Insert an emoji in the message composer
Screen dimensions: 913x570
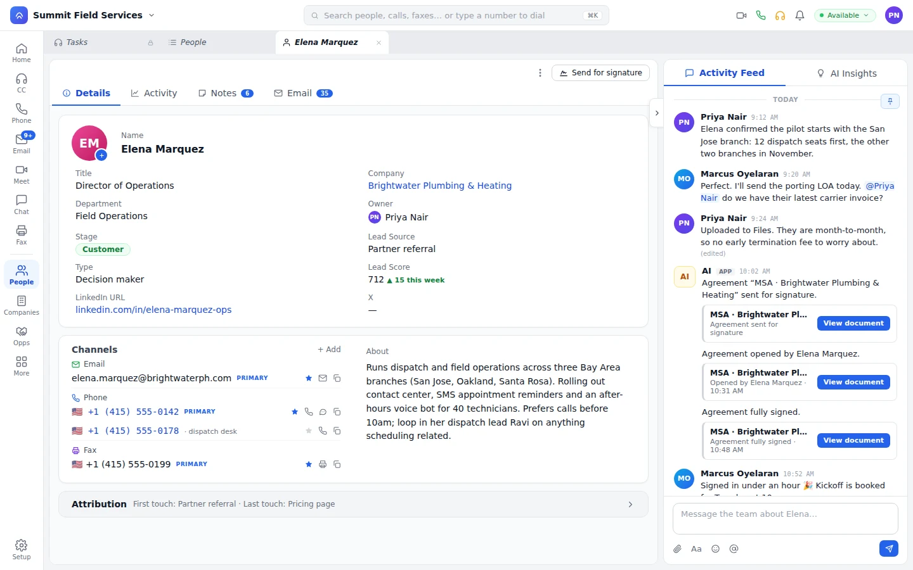click(x=715, y=549)
